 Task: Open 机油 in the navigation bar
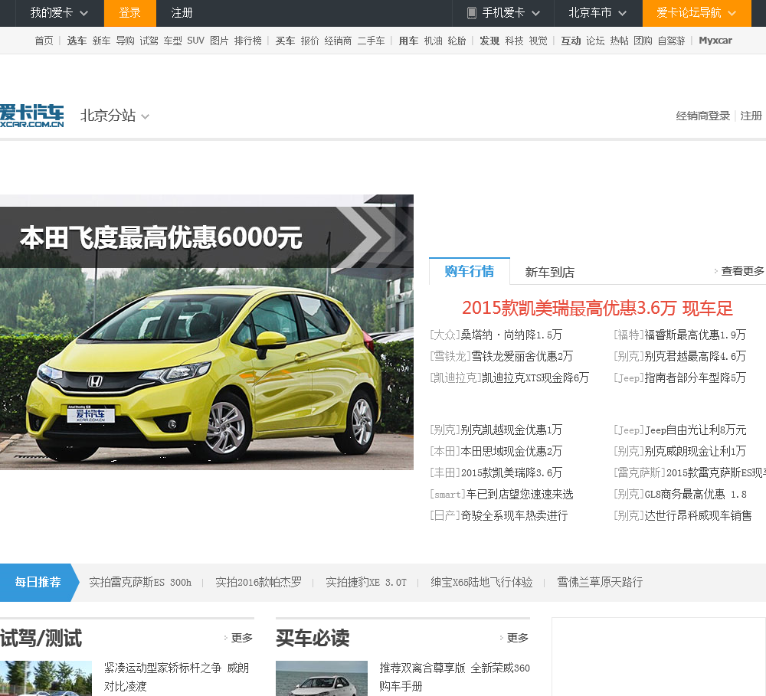pyautogui.click(x=433, y=41)
